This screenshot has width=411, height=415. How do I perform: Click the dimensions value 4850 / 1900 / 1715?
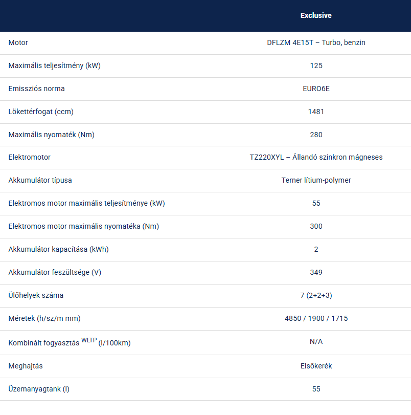[316, 318]
